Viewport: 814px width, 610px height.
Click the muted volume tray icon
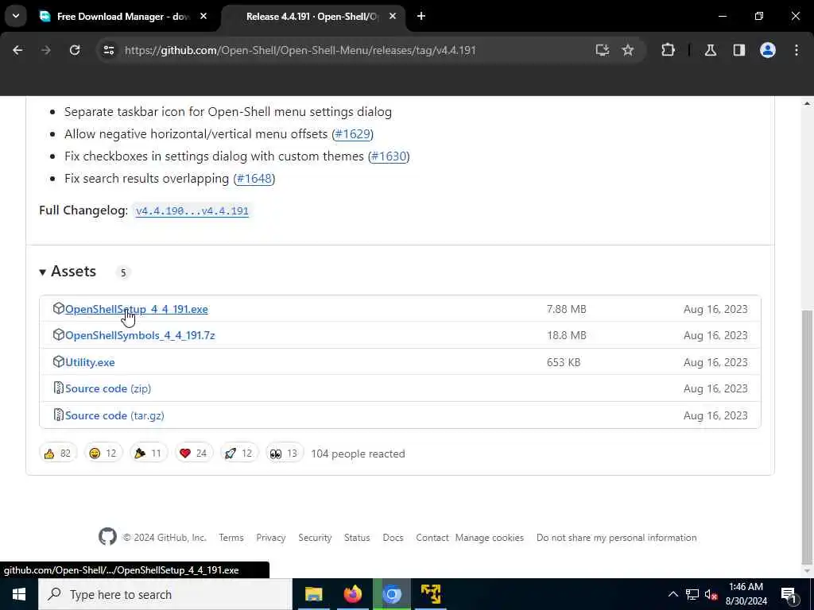coord(711,594)
